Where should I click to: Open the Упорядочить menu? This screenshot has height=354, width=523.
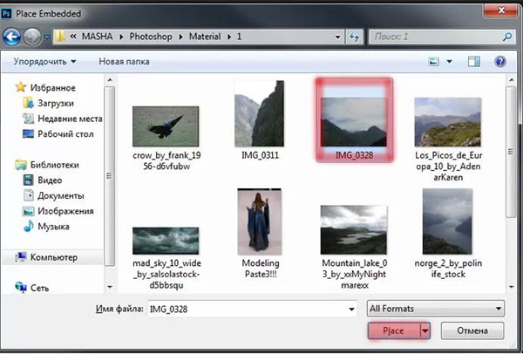tap(44, 61)
